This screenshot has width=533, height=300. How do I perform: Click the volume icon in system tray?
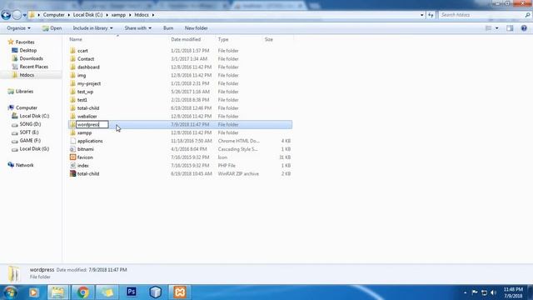click(x=494, y=292)
